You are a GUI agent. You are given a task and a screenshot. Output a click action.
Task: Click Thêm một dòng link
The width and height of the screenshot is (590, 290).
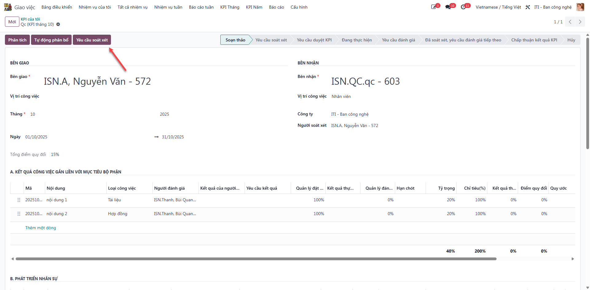pos(41,228)
